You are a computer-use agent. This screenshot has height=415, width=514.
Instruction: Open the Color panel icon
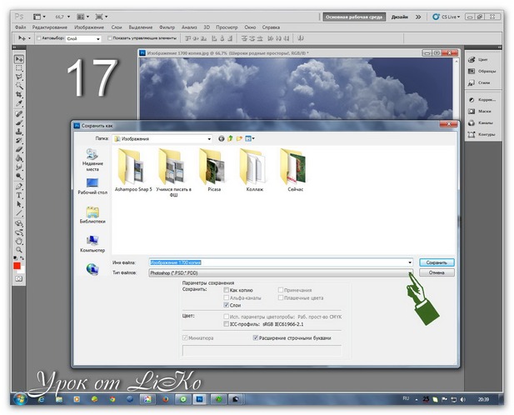pos(472,60)
